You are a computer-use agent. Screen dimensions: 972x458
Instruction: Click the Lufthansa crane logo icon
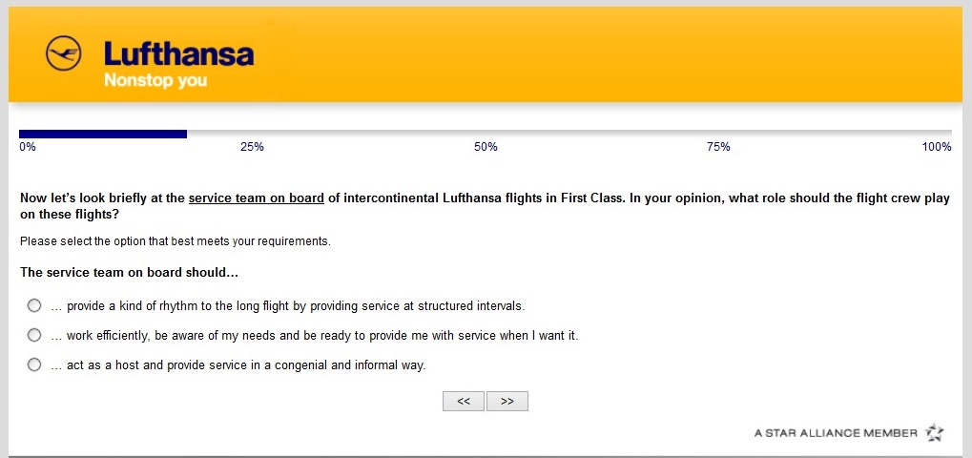coord(65,53)
